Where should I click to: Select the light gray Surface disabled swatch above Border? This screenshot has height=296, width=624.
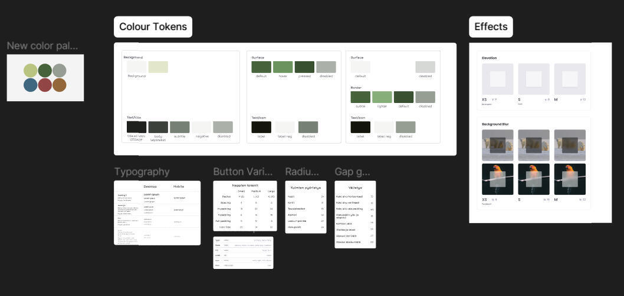(x=425, y=66)
